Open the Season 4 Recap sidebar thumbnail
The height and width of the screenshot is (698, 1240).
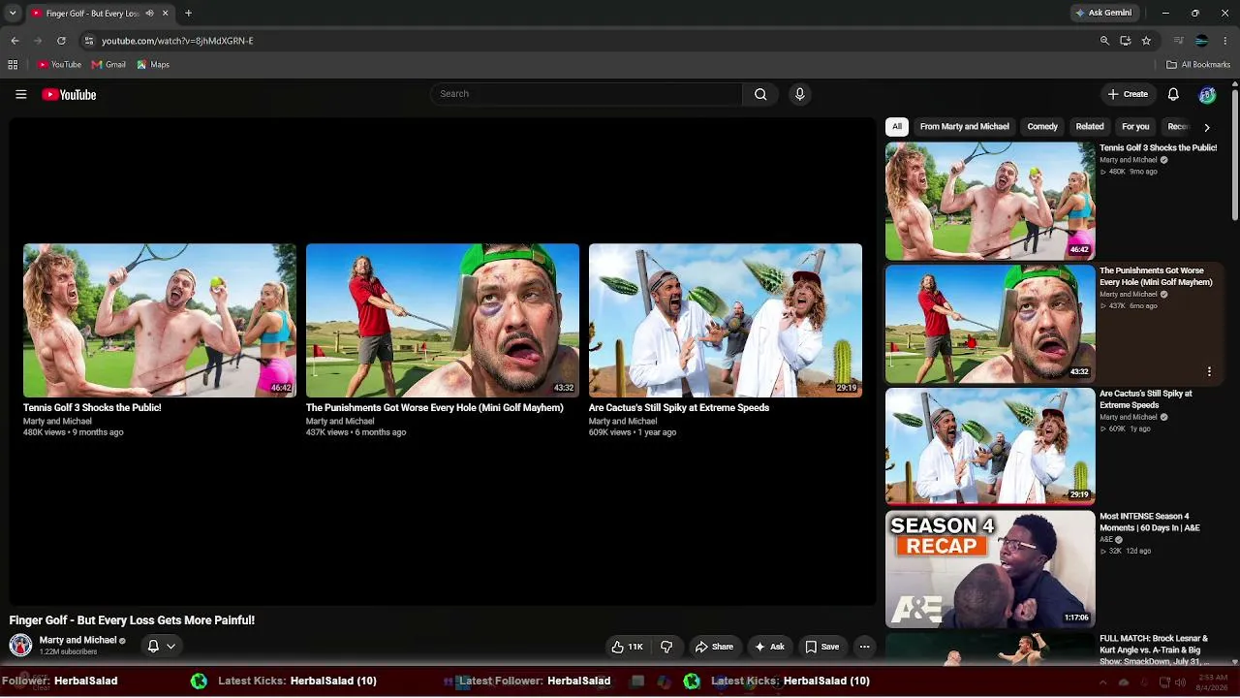click(x=990, y=569)
